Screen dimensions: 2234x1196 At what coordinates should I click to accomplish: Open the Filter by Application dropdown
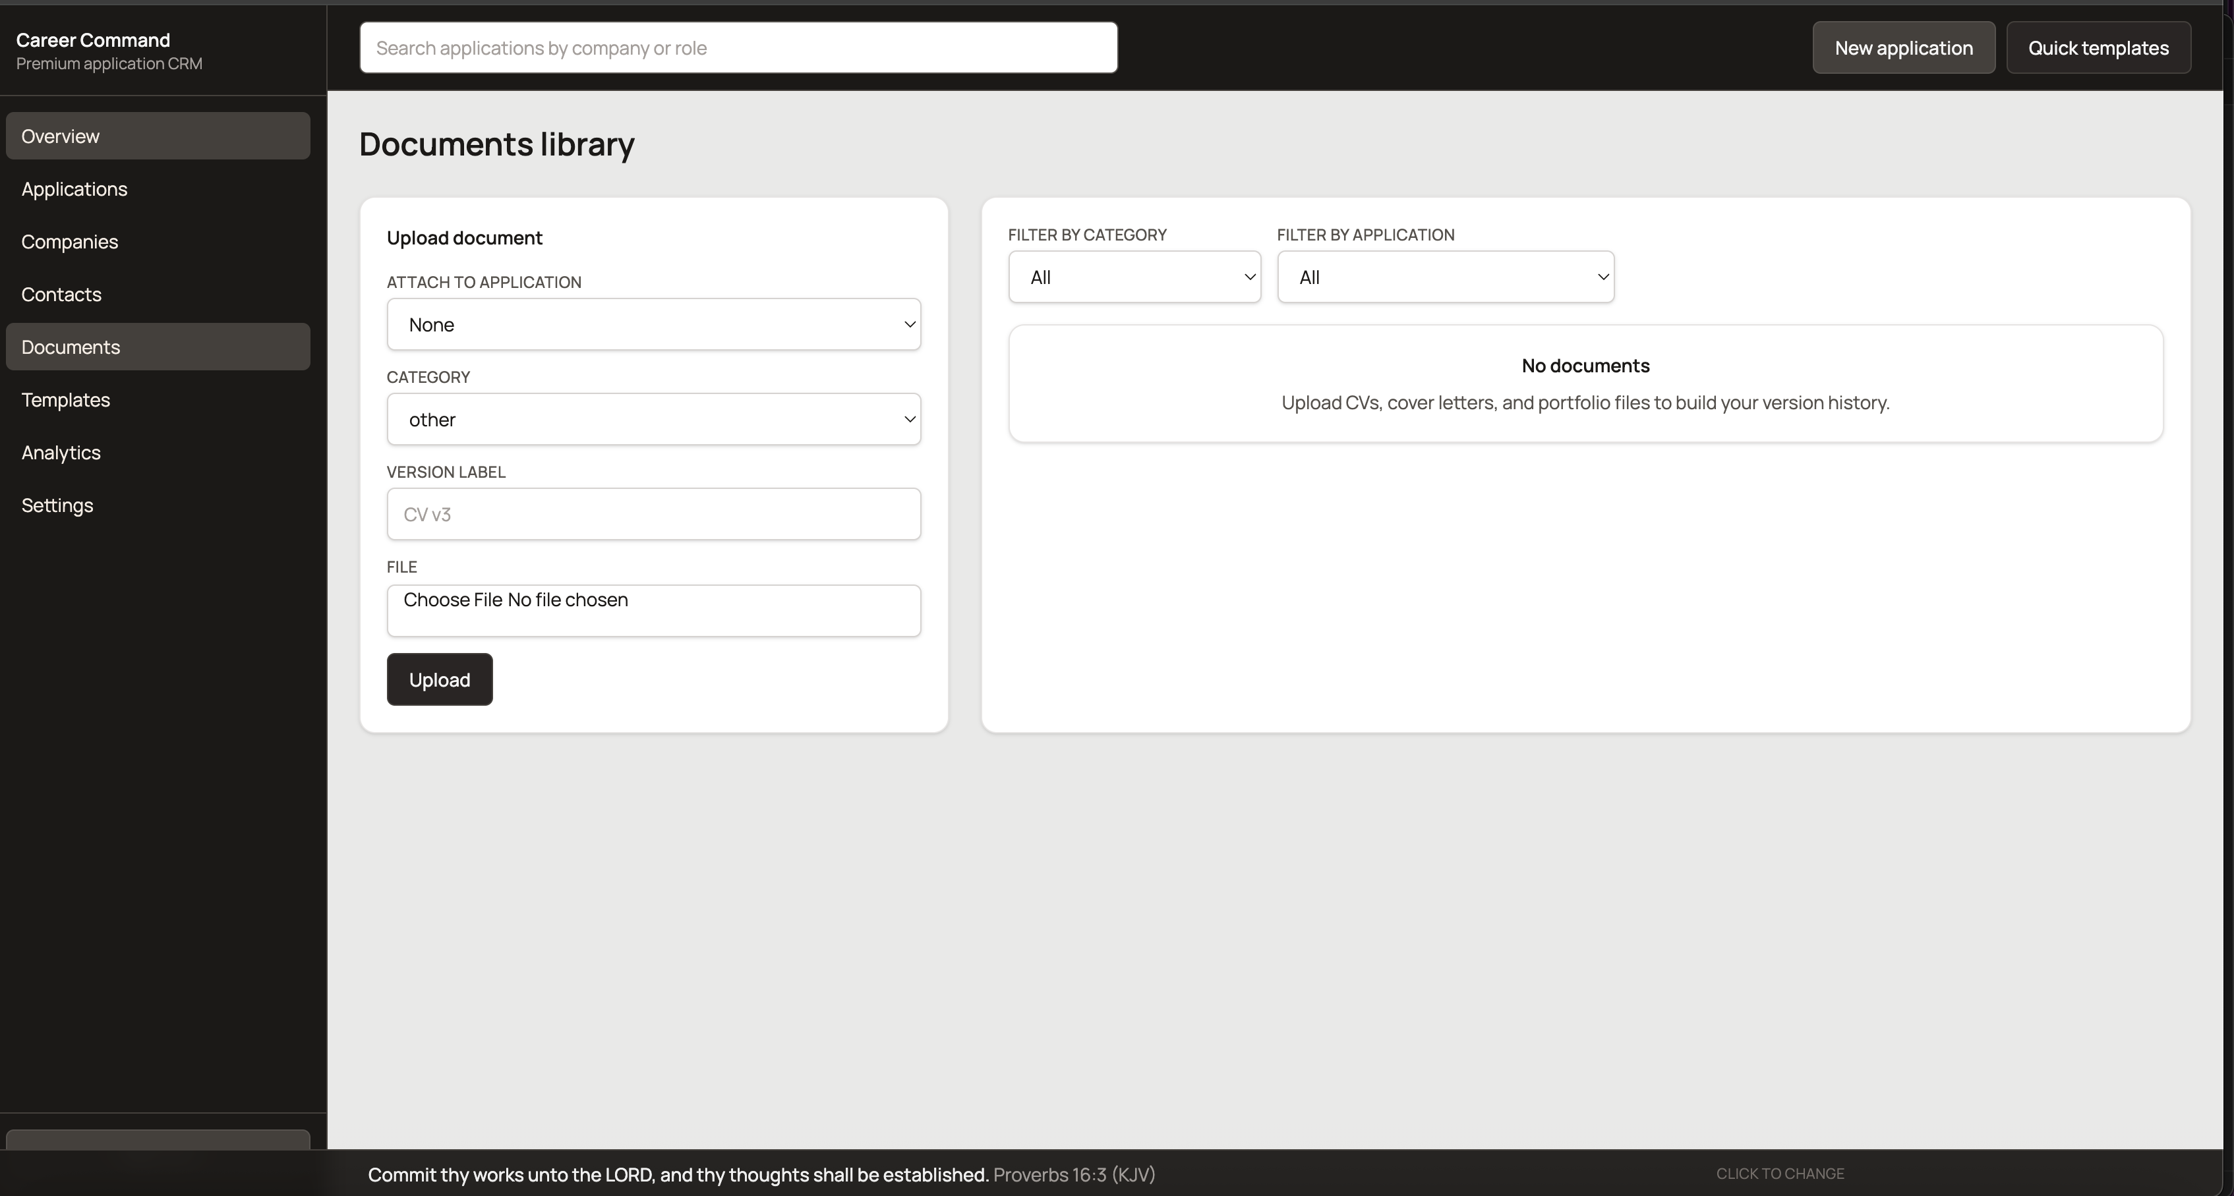1445,277
